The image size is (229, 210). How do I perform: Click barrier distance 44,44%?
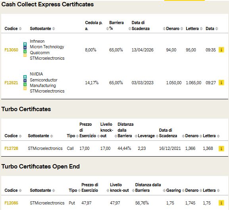click(124, 148)
